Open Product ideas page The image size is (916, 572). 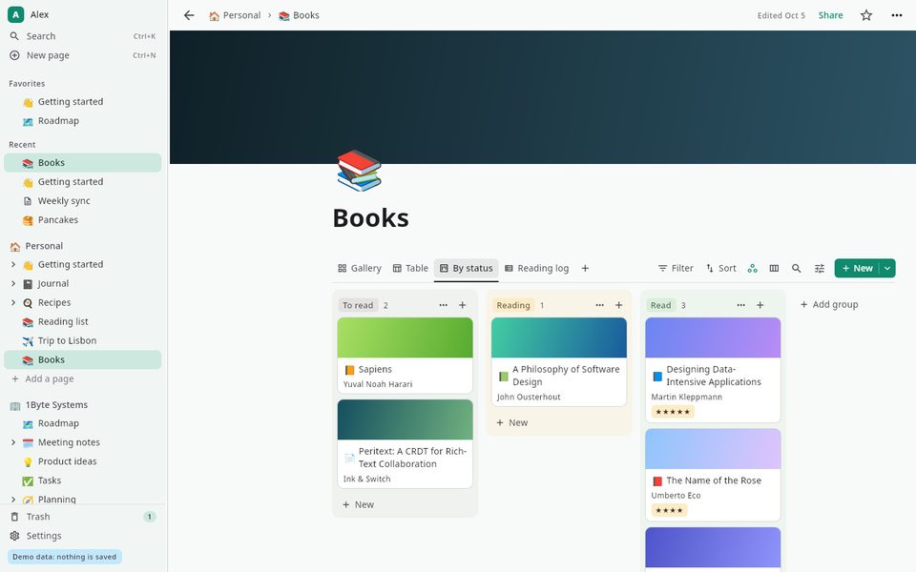(82, 461)
